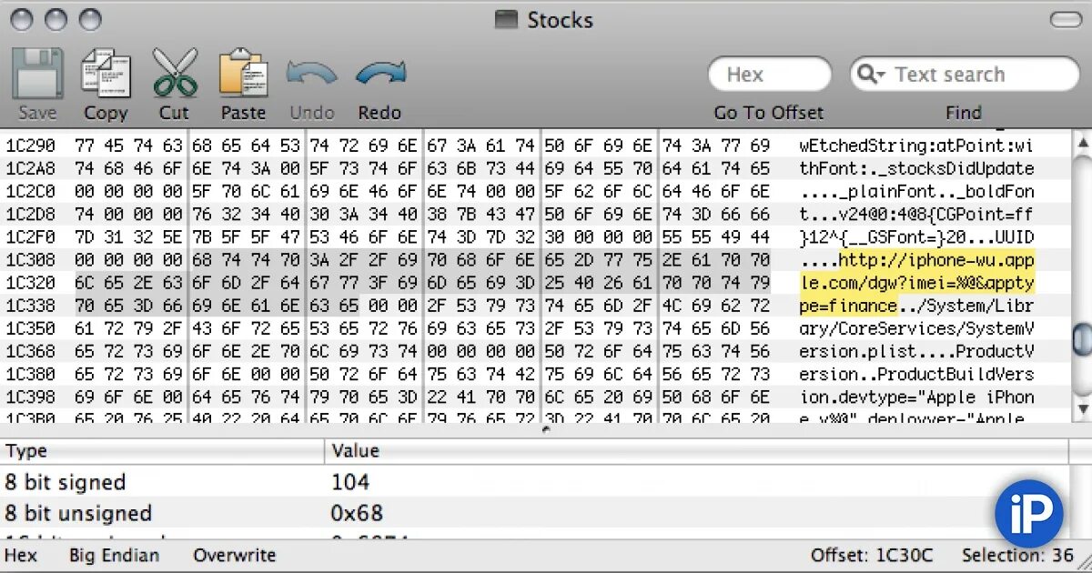Viewport: 1092px width, 573px height.
Task: Click the offset address 1C320
Action: (x=30, y=282)
